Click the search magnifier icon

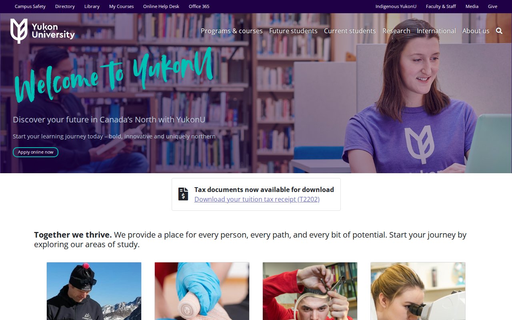[x=499, y=31]
